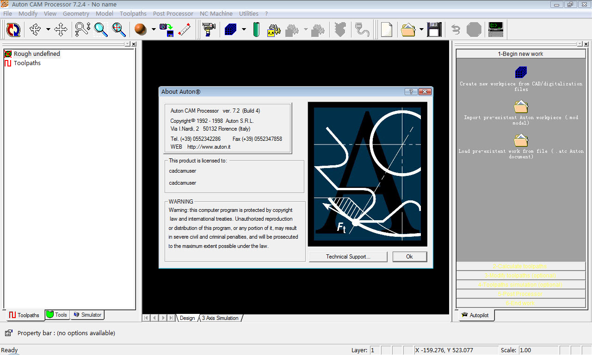This screenshot has width=592, height=355.
Task: Expand the 2-Calculate toolpaths section
Action: coord(521,266)
